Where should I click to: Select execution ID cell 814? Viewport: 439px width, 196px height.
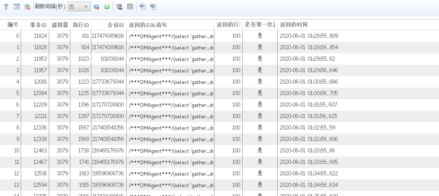[x=85, y=47]
